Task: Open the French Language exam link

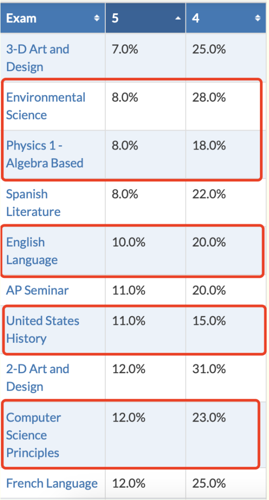Action: coord(52,483)
